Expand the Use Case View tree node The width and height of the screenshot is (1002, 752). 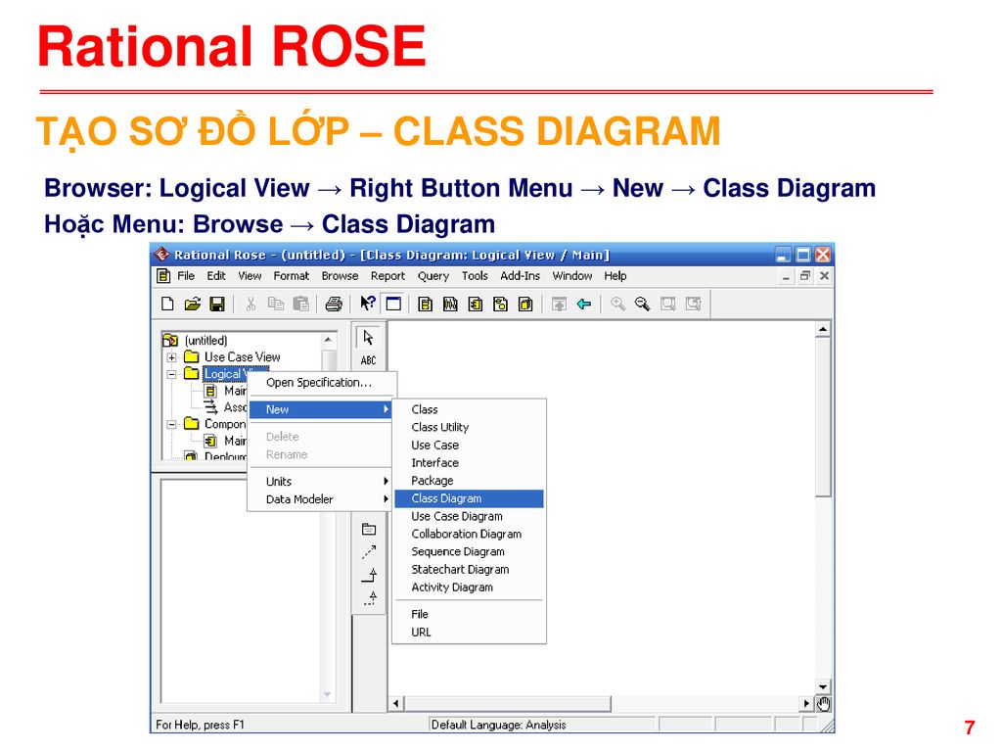pos(172,357)
